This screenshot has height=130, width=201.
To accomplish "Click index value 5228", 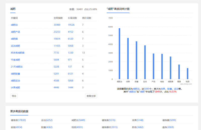I will pyautogui.click(x=56, y=67).
